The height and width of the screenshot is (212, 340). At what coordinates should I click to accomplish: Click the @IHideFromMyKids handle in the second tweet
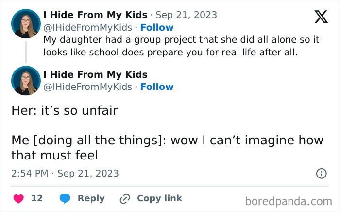[x=87, y=87]
